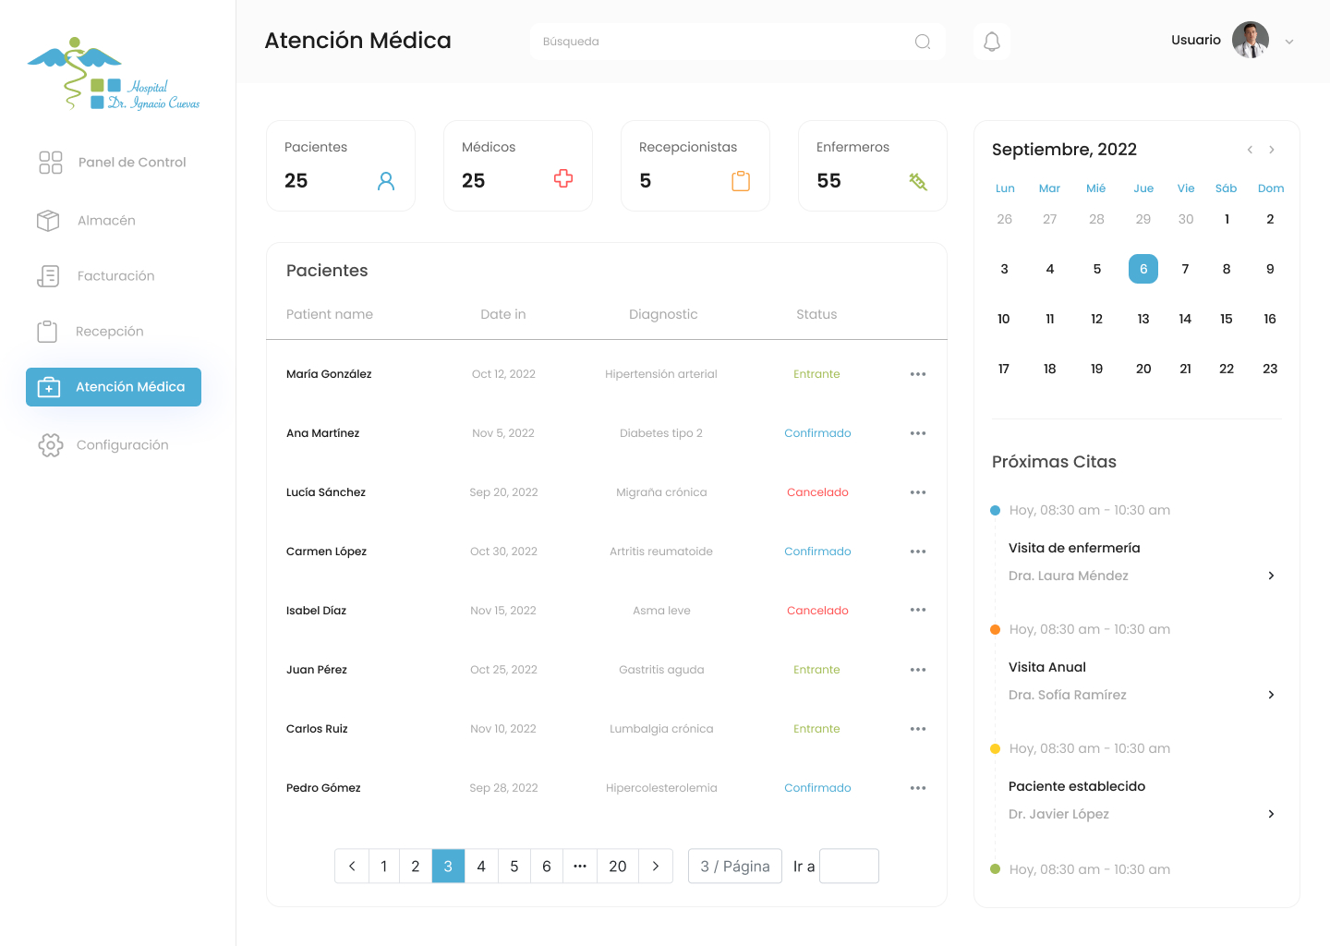Navigate to Facturación section

tap(115, 276)
